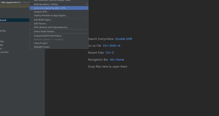Click the highlighted Guard row in project tree
Image resolution: width=219 pixels, height=116 pixels.
point(15,20)
